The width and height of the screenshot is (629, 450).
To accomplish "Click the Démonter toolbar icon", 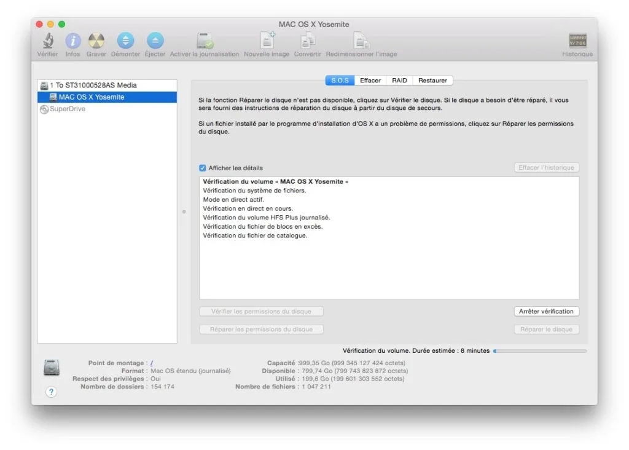I will click(125, 41).
